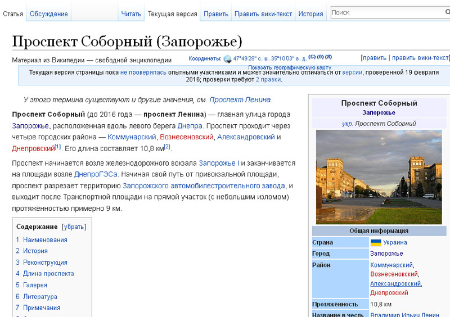Select the 'Править вики-текст' tab
Viewport: 450px width, 317px height.
(x=263, y=13)
